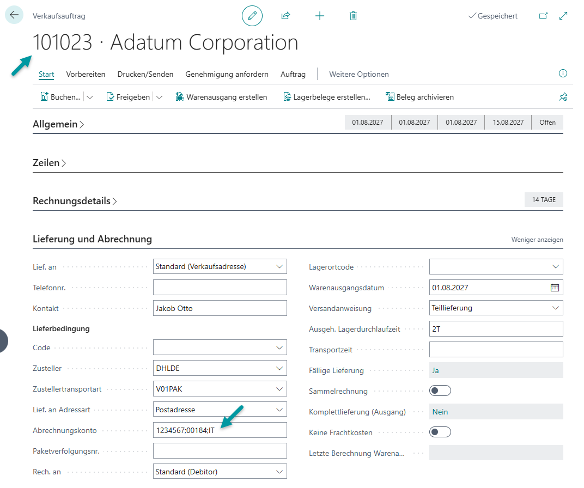This screenshot has height=488, width=584.
Task: Toggle the Keine Frachtkosten switch
Action: [440, 432]
